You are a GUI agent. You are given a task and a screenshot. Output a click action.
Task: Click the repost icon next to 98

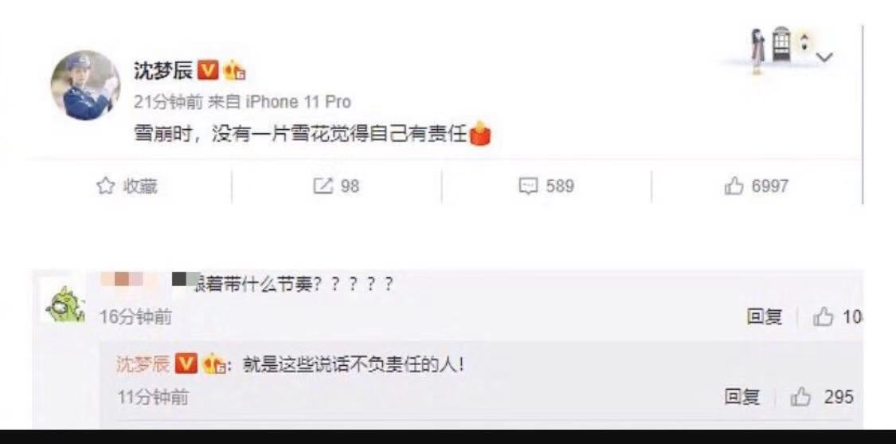click(323, 186)
